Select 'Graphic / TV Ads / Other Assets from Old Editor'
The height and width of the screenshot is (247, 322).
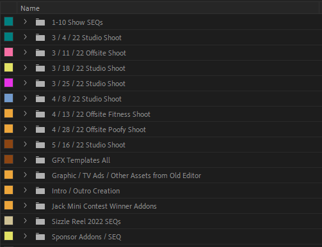127,176
